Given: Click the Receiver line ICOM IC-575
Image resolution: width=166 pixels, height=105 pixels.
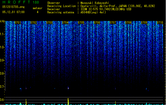Looking at the screenshot, I should (106, 9).
